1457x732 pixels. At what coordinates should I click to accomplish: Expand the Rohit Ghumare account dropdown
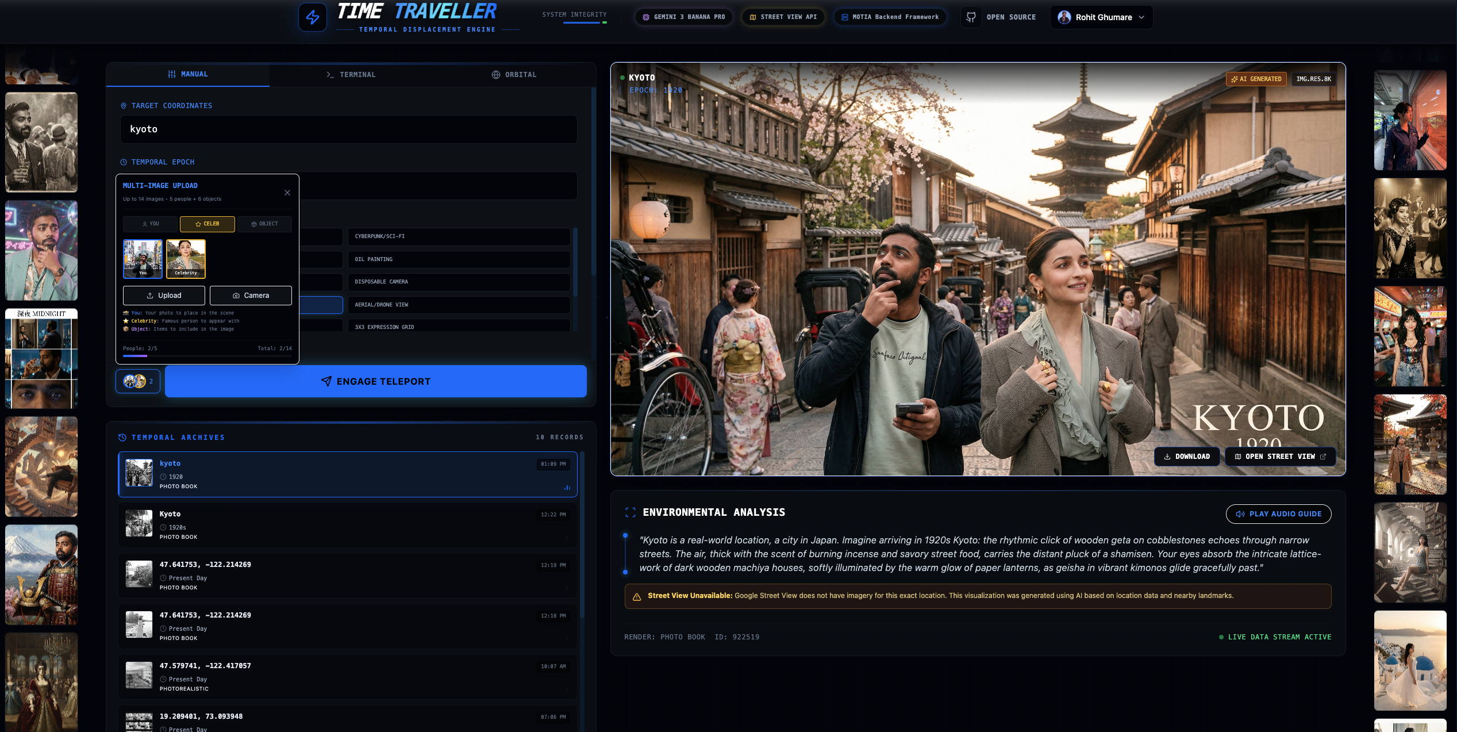tap(1101, 17)
